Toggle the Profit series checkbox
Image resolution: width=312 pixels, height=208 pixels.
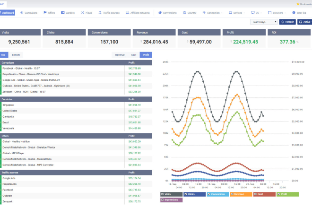point(278,194)
